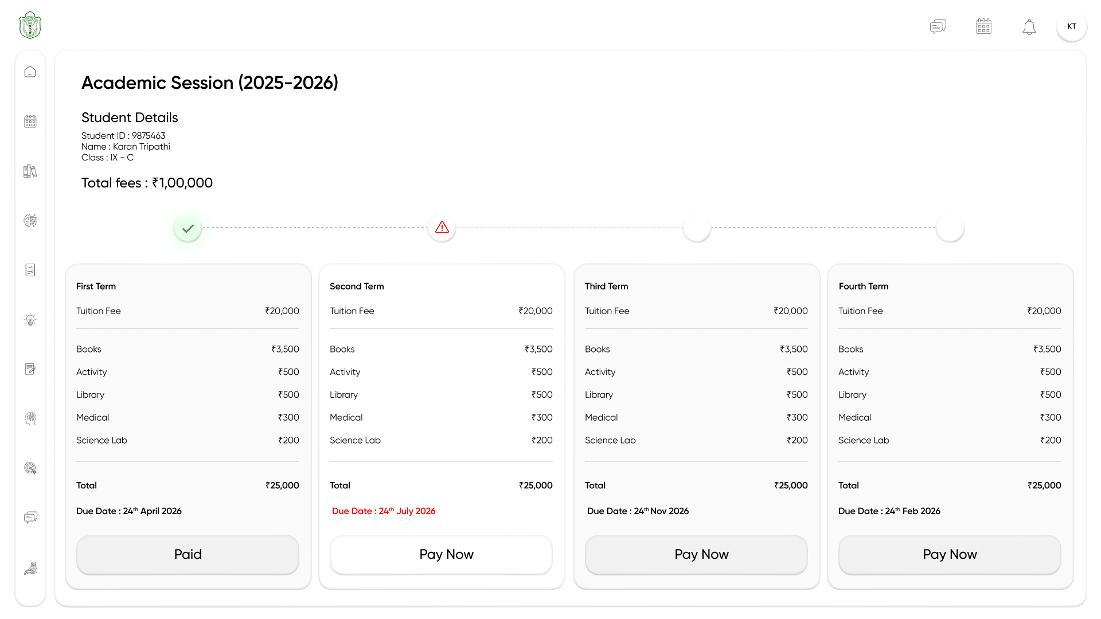
Task: Select the library books icon
Action: pyautogui.click(x=30, y=171)
